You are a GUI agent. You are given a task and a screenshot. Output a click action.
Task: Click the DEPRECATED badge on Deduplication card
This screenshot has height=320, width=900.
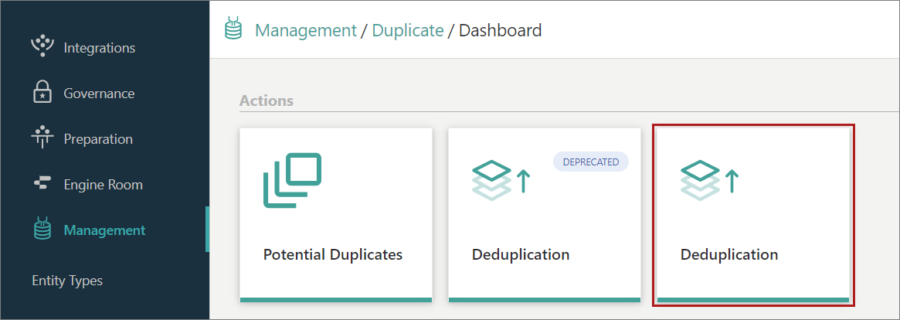coord(591,162)
